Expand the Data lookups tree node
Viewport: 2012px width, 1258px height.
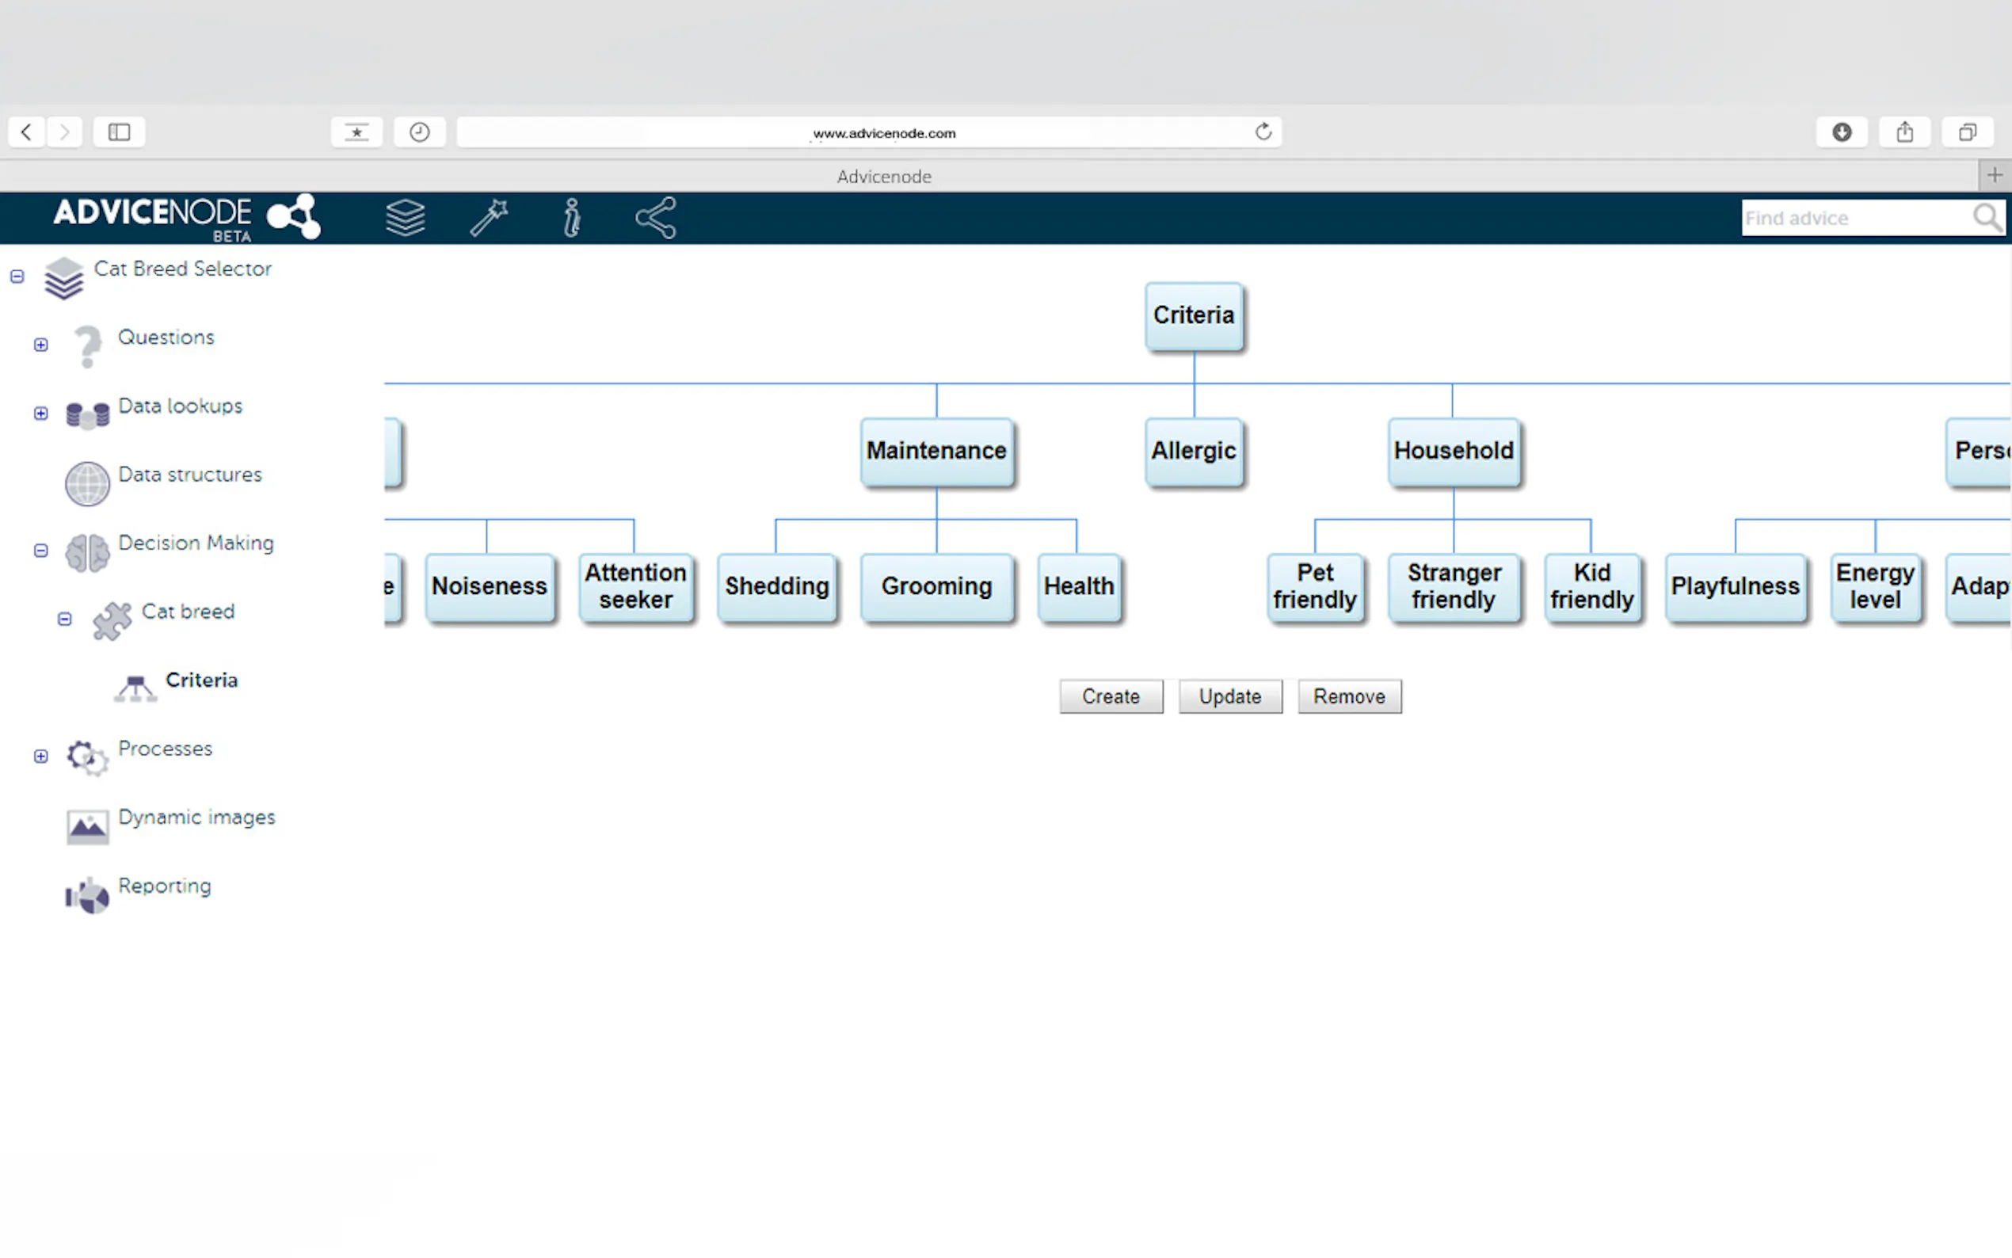coord(40,414)
